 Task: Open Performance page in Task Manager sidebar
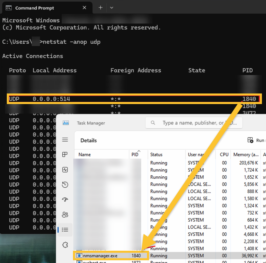click(x=65, y=170)
